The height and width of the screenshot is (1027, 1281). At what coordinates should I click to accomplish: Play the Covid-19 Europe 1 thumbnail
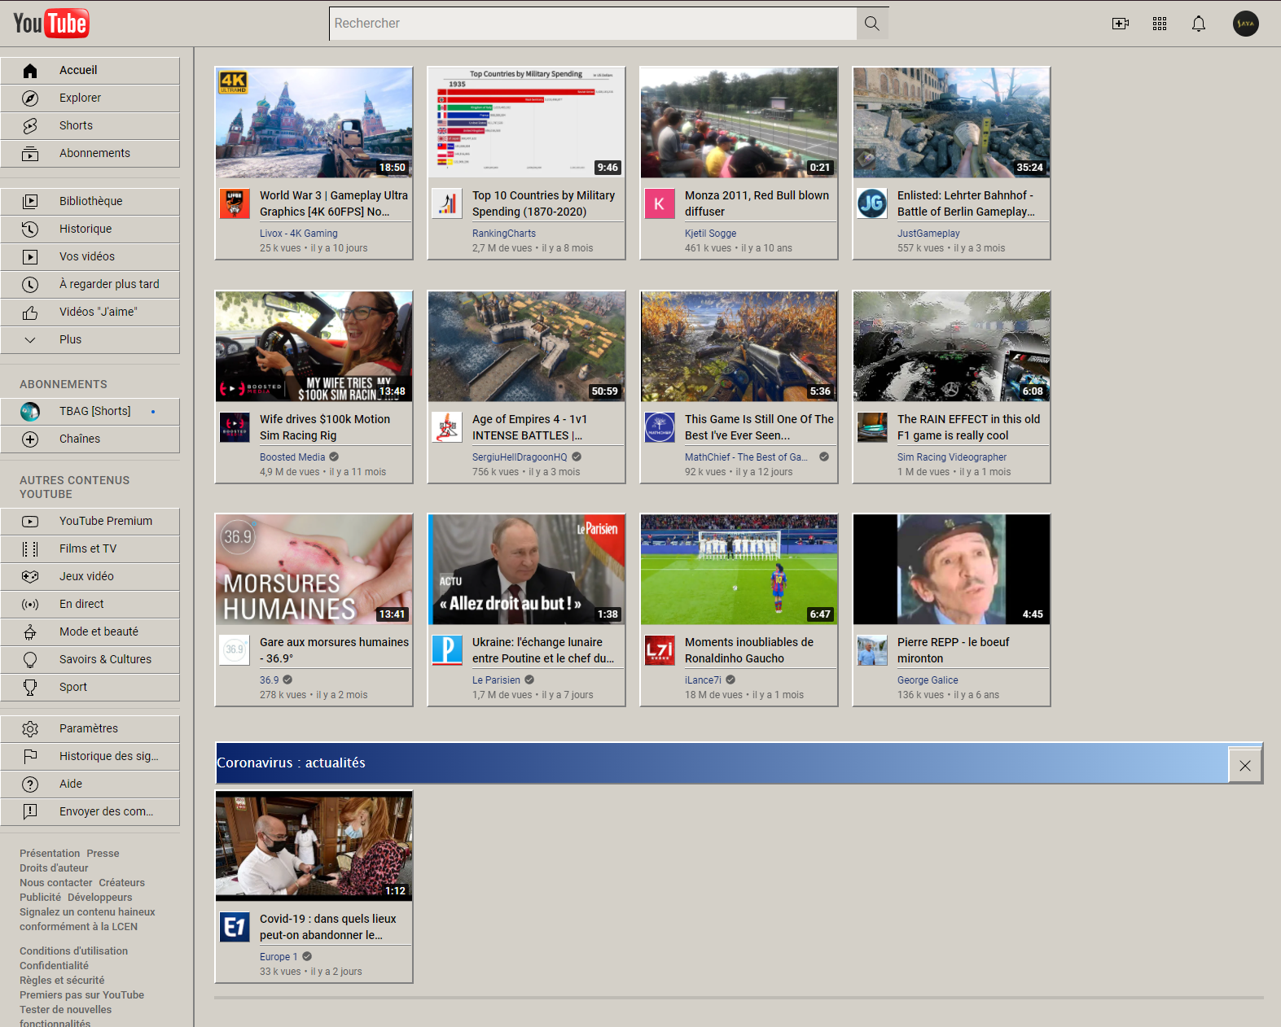click(314, 846)
